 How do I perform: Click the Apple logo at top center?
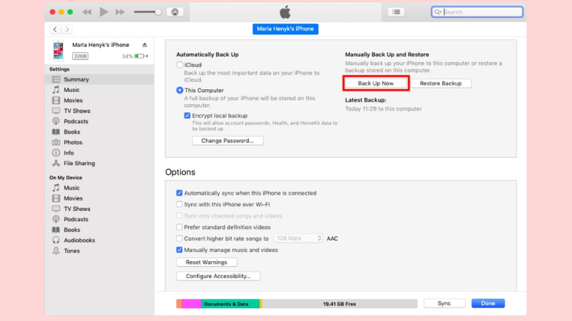pos(285,12)
